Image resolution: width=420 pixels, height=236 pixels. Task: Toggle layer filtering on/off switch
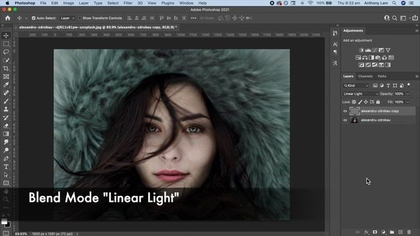[408, 85]
